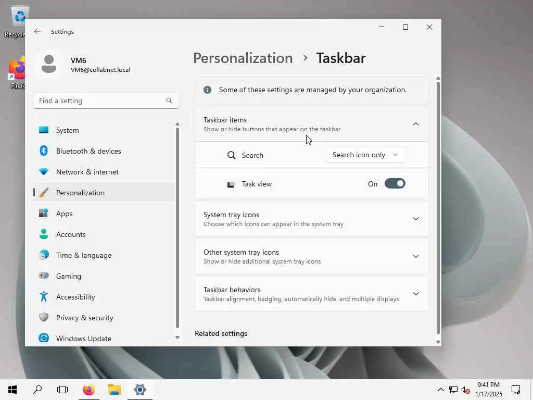Click taskbar Search magnifier icon
This screenshot has height=400, width=533.
click(x=37, y=390)
